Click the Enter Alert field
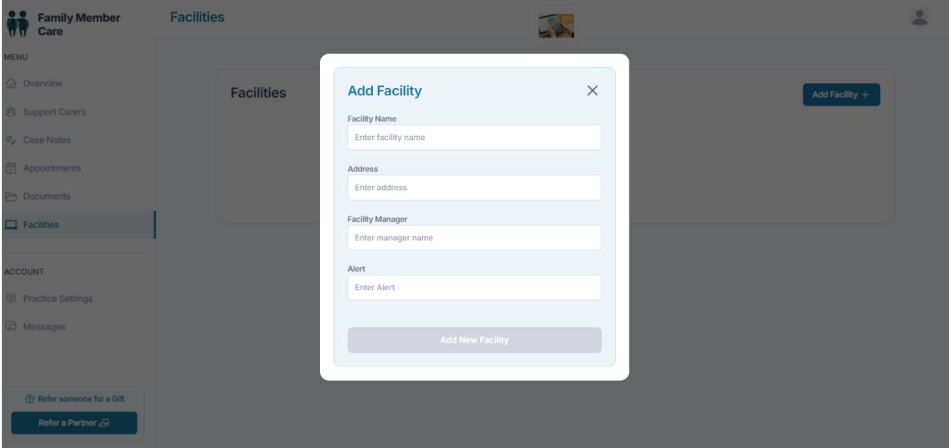The width and height of the screenshot is (949, 448). [x=474, y=288]
